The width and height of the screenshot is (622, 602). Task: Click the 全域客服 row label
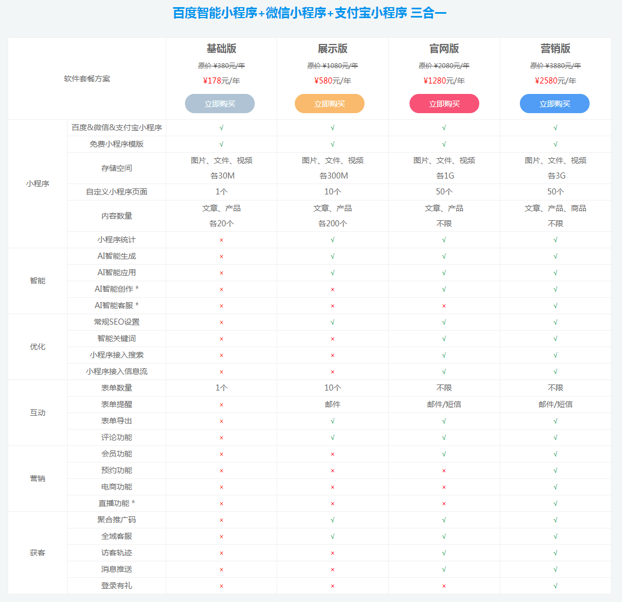pyautogui.click(x=116, y=536)
